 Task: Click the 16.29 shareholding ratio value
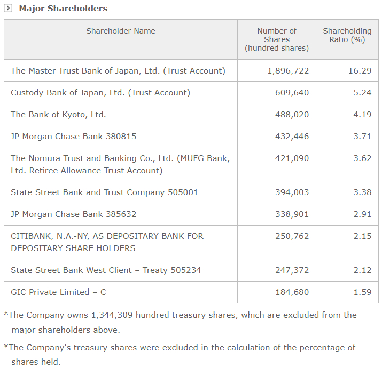click(x=360, y=70)
